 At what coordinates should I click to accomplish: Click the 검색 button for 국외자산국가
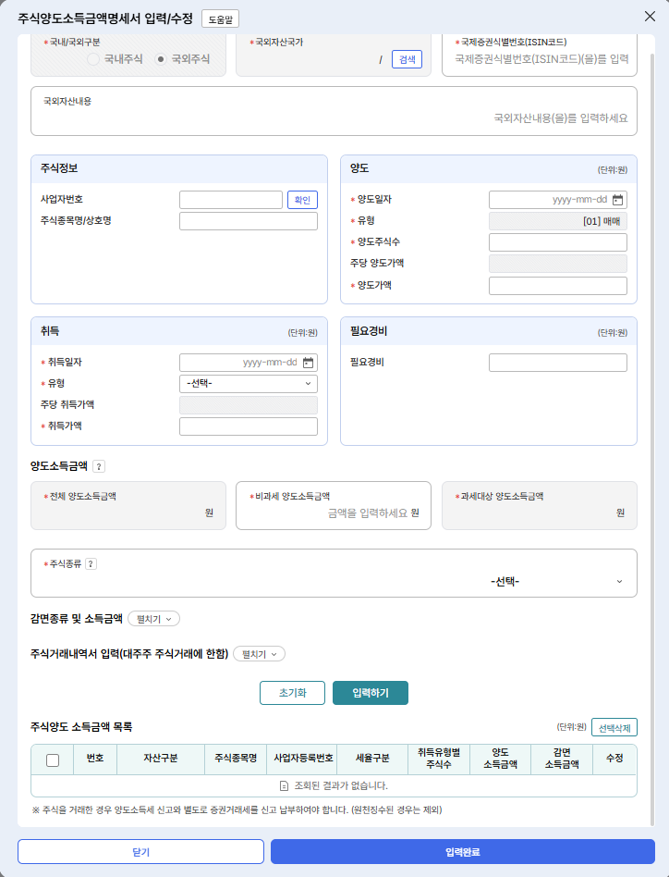[407, 58]
